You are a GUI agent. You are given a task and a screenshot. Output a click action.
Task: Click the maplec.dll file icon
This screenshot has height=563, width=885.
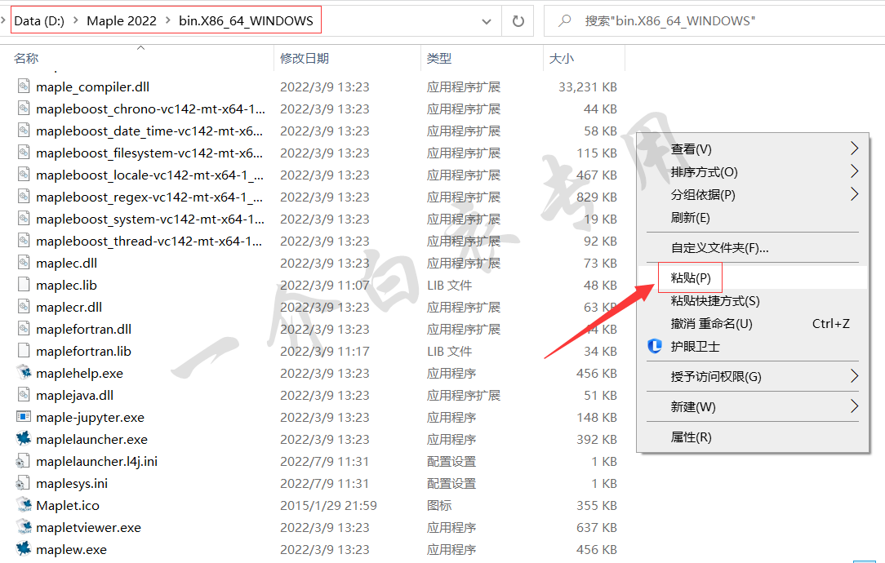pyautogui.click(x=24, y=262)
